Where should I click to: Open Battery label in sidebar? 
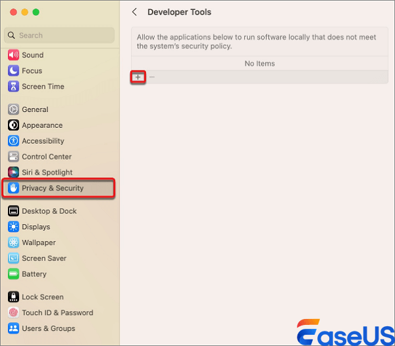pos(34,274)
